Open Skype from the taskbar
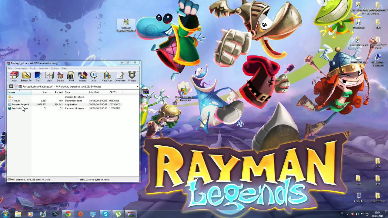 tap(105, 214)
